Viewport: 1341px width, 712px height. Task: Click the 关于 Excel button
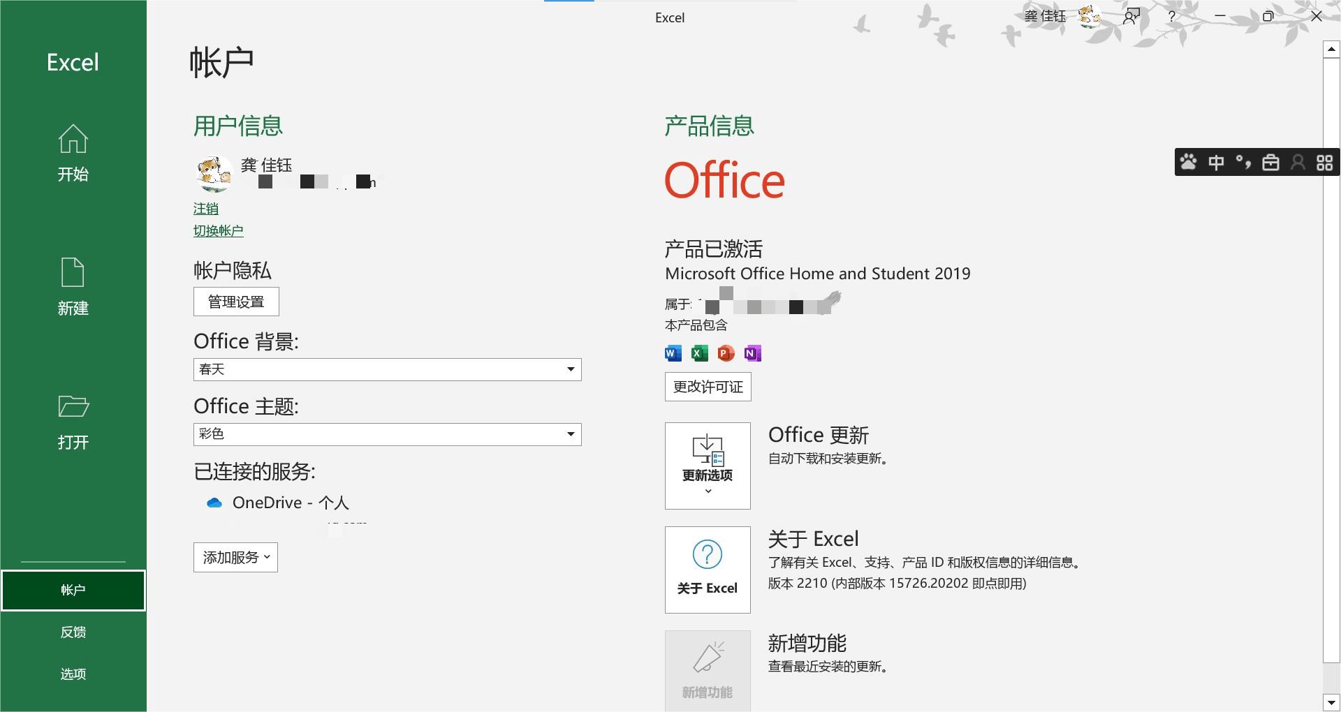pyautogui.click(x=708, y=570)
